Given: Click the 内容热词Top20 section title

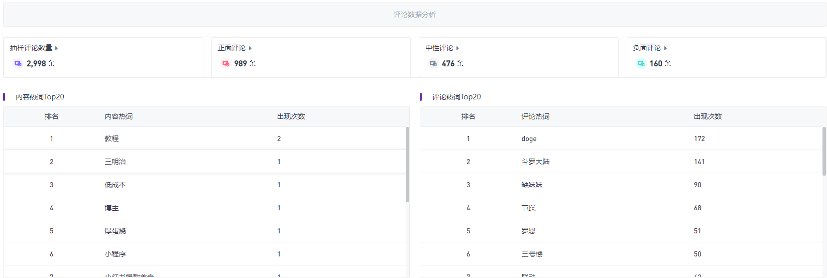Looking at the screenshot, I should click(x=40, y=97).
